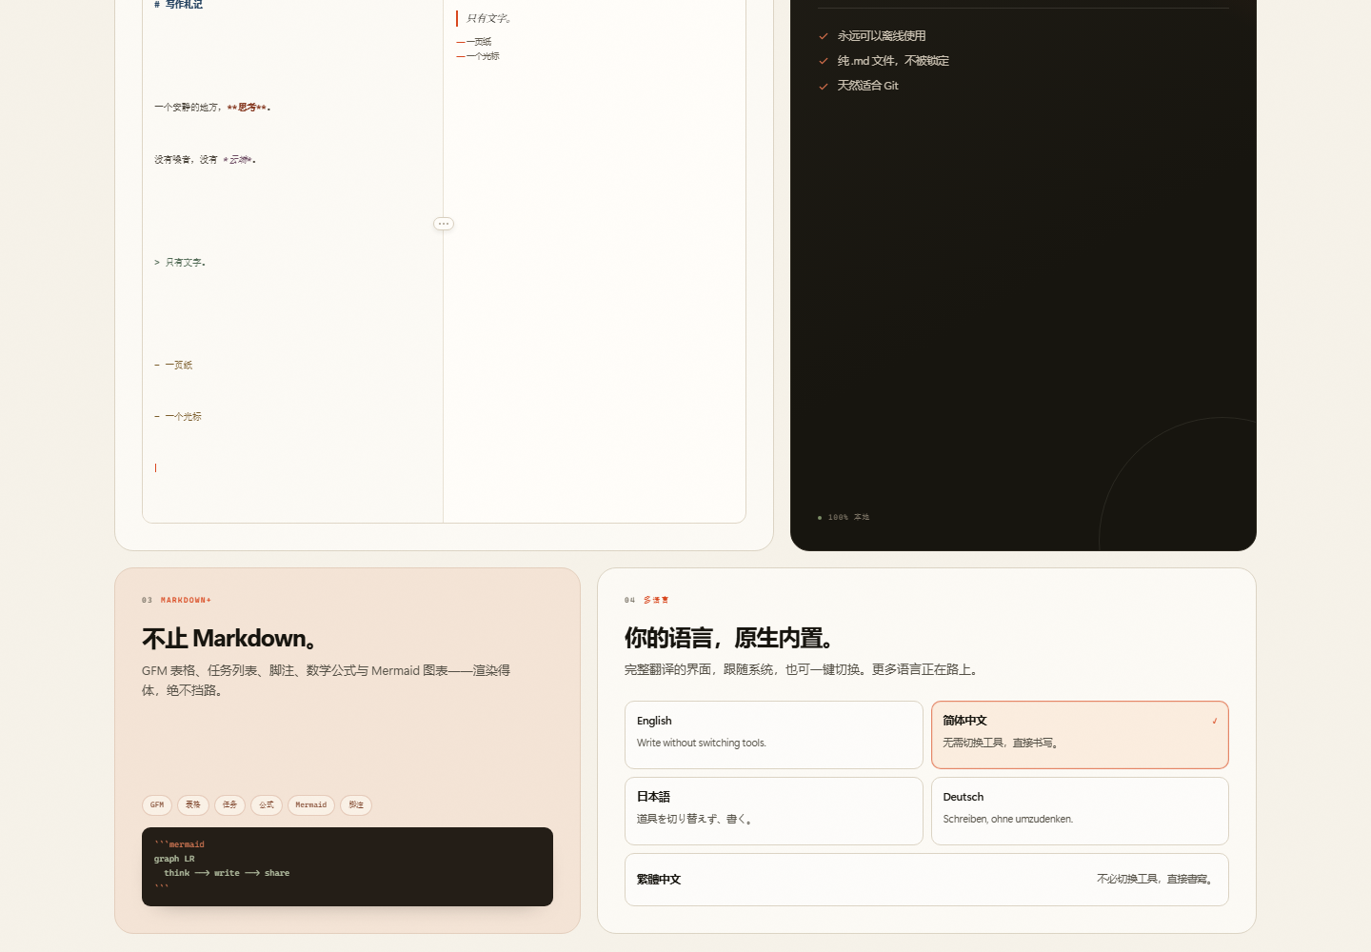1371x952 pixels.
Task: Click the '# 写作札记' heading in editor
Action: tap(179, 5)
